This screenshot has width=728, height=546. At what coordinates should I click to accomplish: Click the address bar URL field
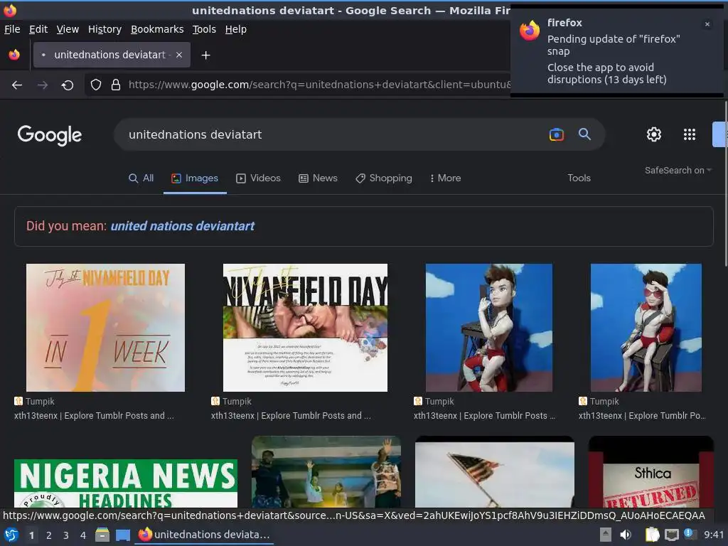(x=319, y=85)
